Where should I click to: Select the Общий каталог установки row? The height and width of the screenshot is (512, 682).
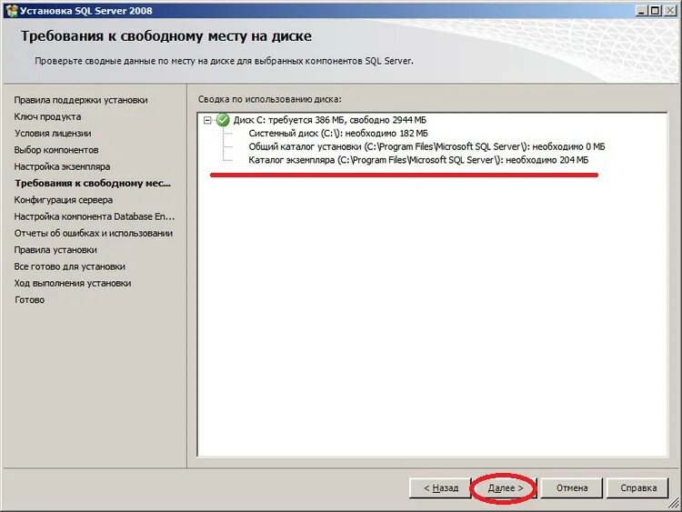(426, 146)
